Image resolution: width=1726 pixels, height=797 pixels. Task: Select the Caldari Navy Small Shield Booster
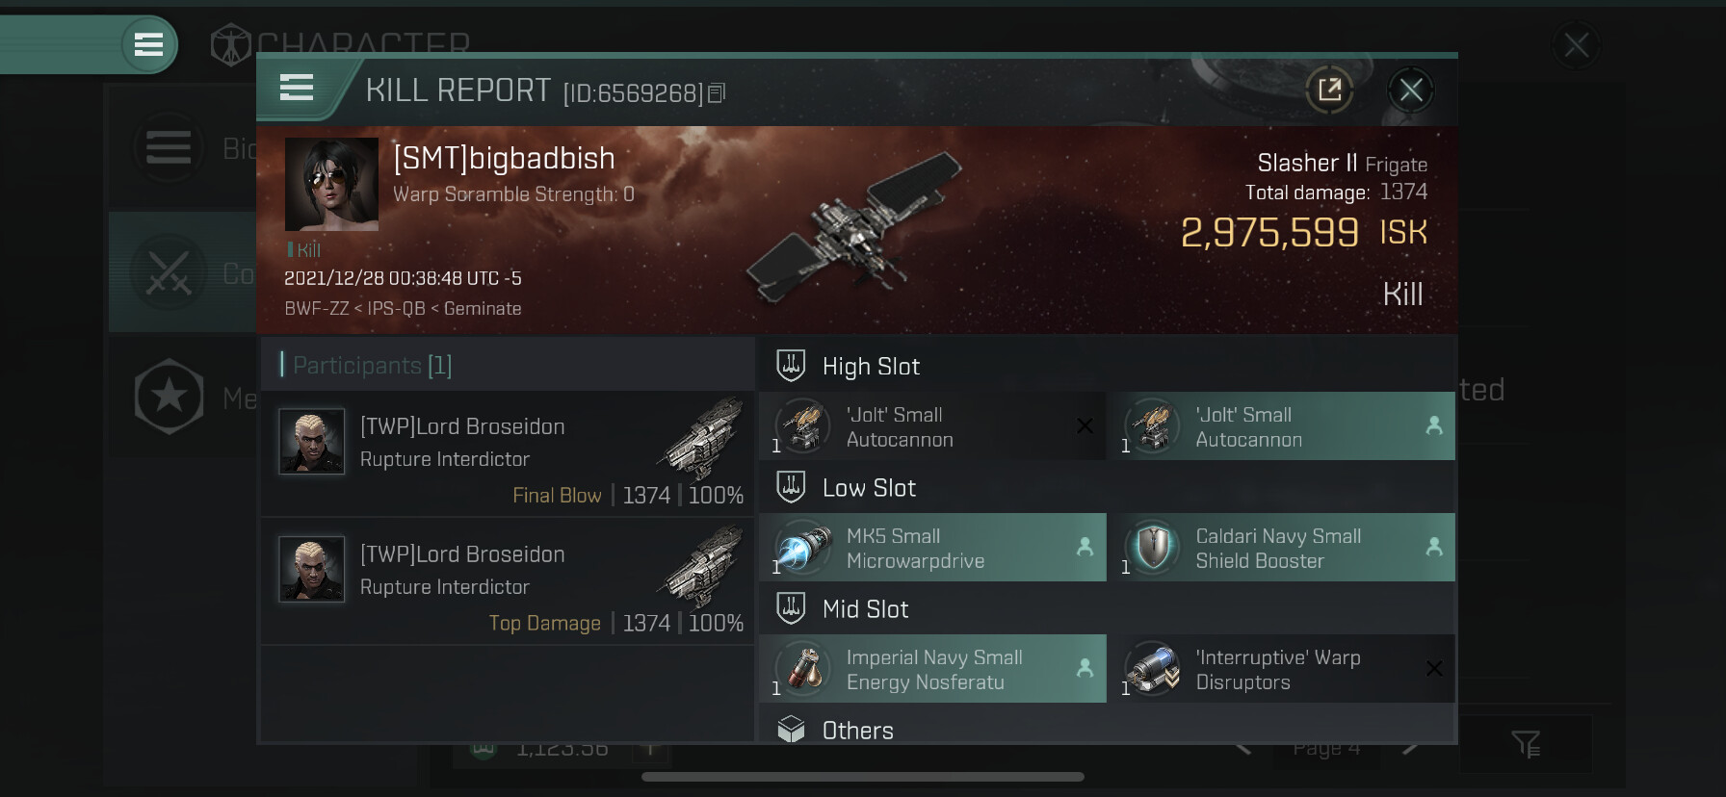tap(1282, 548)
